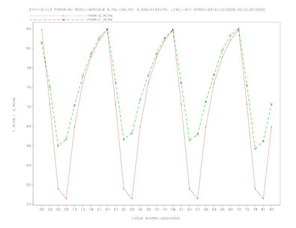The width and height of the screenshot is (296, 228).
Task: Click the x-axis forecast hour label 39
Action: pos(149,209)
